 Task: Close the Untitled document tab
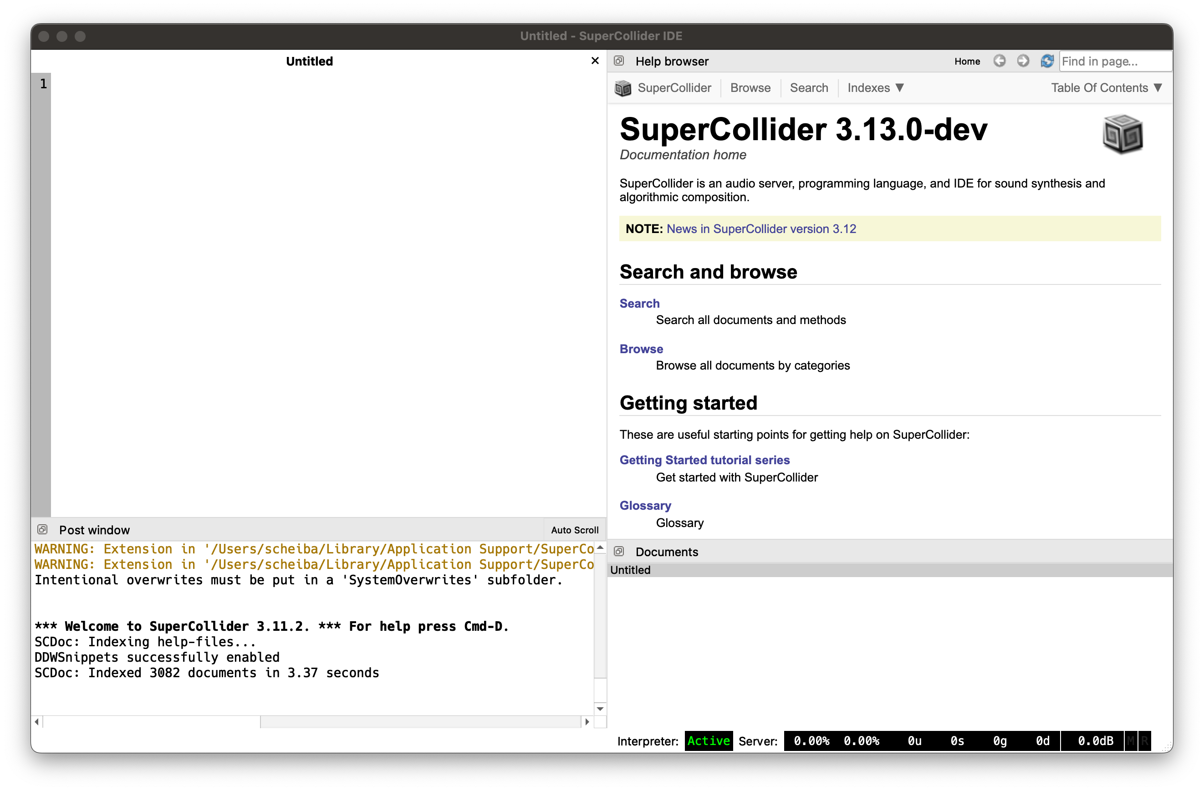pos(595,61)
